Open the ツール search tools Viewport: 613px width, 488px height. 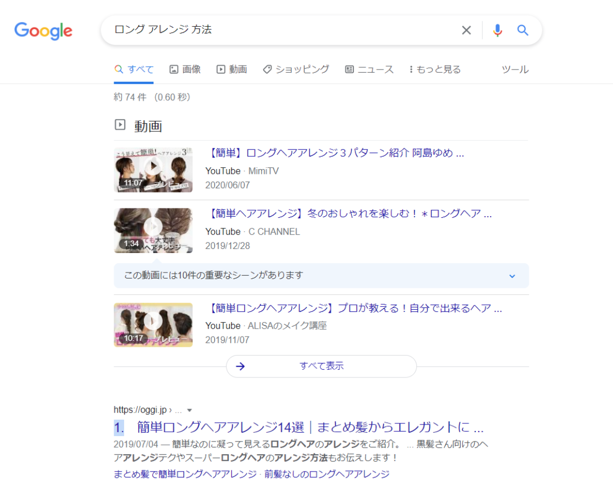[515, 69]
